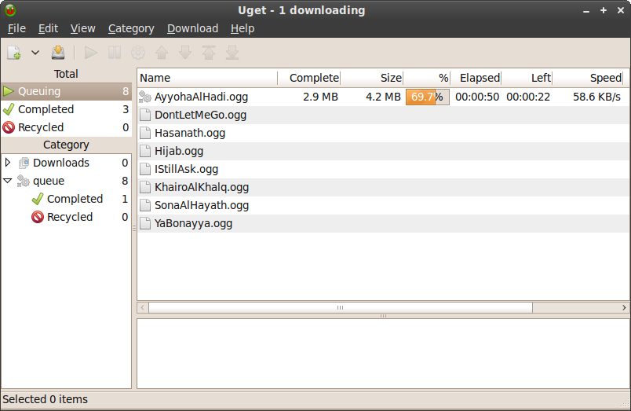
Task: Click the file icon of Hasanath.ogg
Action: point(145,133)
